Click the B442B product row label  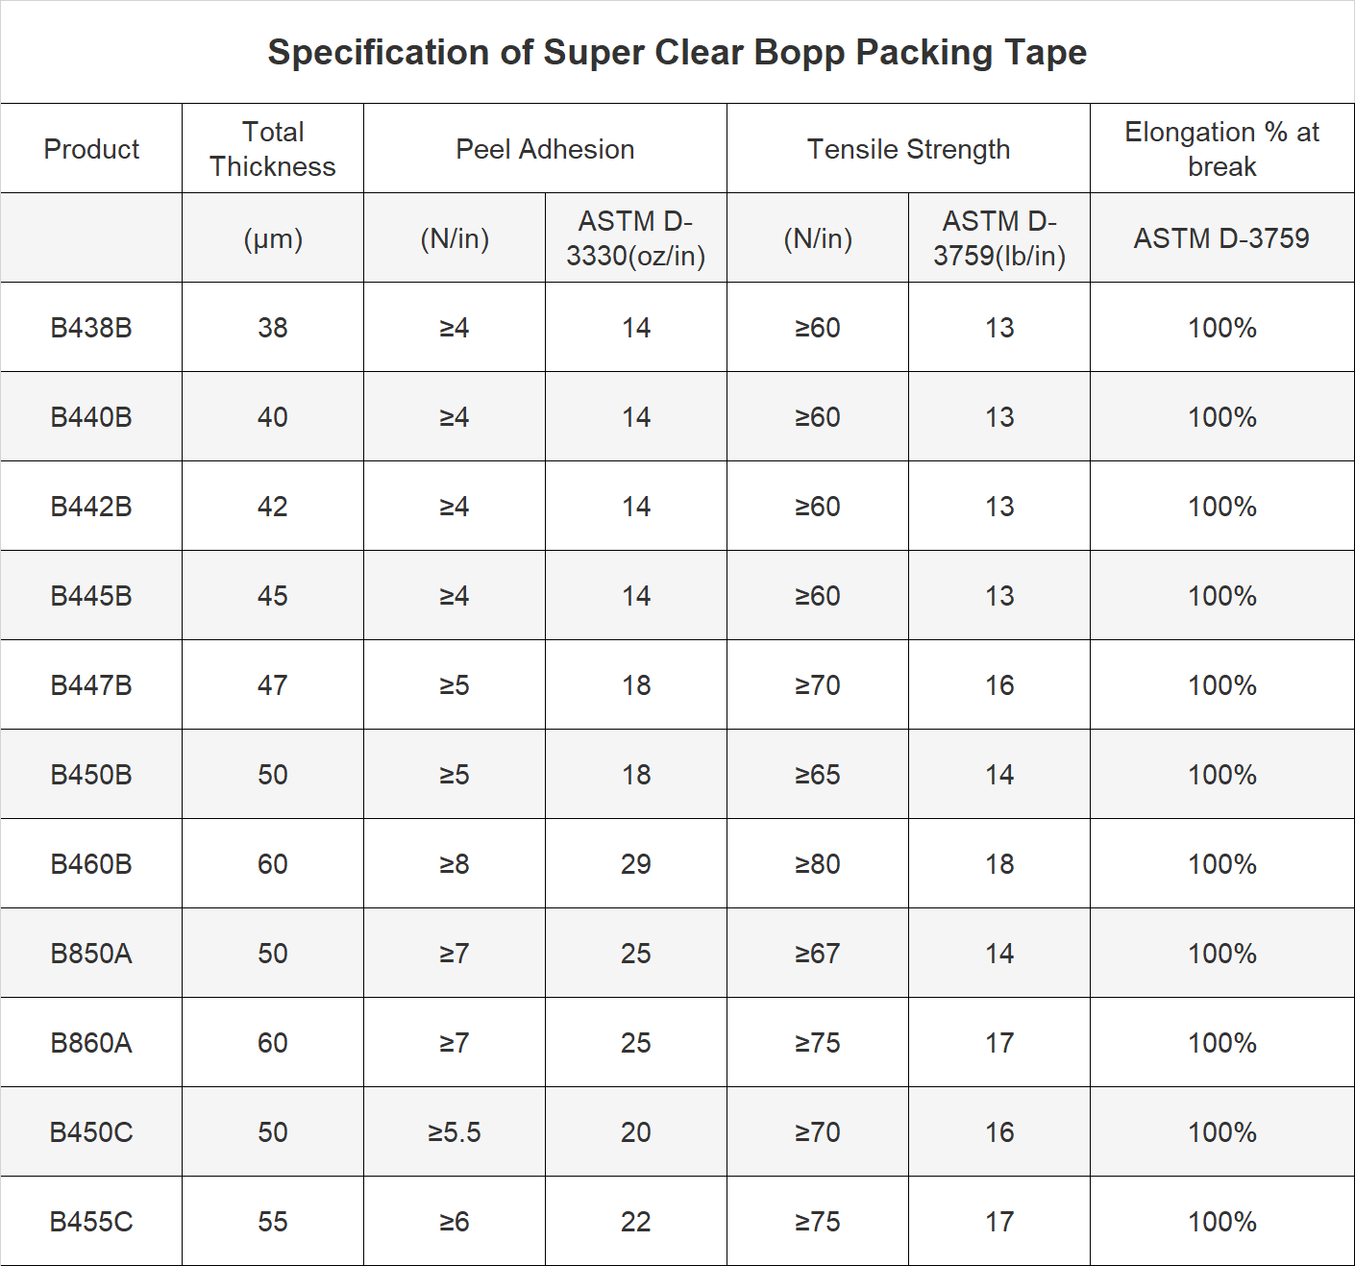91,507
